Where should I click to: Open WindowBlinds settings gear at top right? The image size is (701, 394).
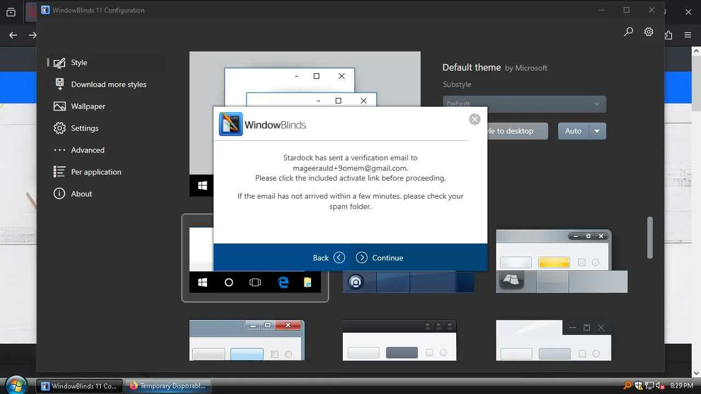pos(649,32)
